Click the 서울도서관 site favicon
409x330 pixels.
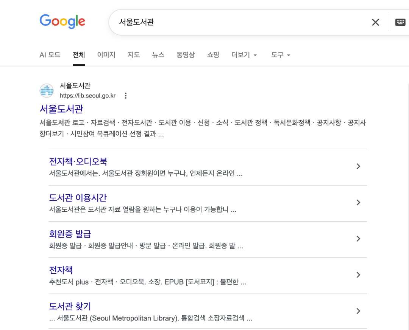coord(47,90)
